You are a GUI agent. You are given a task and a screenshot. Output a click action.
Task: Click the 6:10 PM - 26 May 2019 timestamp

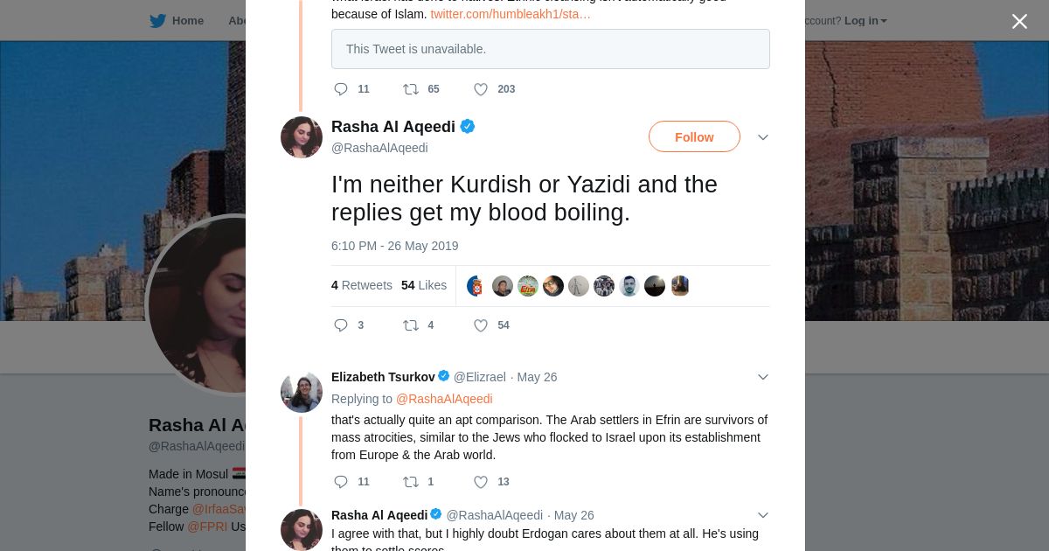(394, 246)
